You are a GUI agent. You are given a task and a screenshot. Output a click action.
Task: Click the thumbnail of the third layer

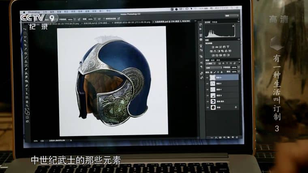coord(213,89)
